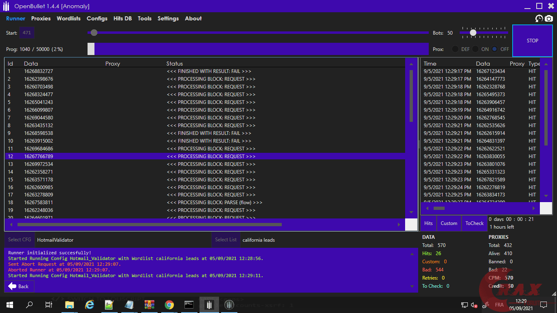This screenshot has width=557, height=313.
Task: Click the camera screenshot icon
Action: (x=549, y=18)
